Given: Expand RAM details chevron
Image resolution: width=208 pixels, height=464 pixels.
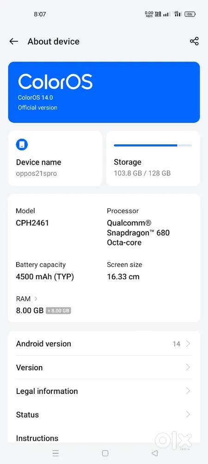Looking at the screenshot, I should click(36, 299).
